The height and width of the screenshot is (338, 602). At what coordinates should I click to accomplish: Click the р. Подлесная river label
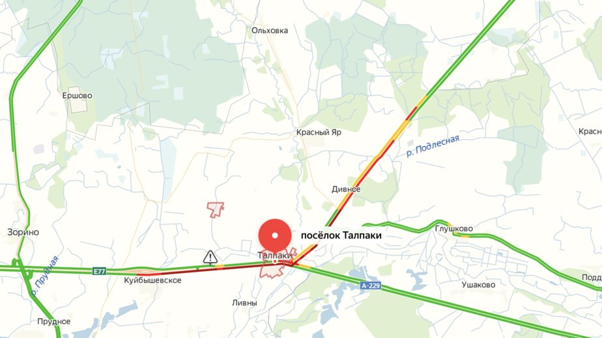tap(433, 146)
